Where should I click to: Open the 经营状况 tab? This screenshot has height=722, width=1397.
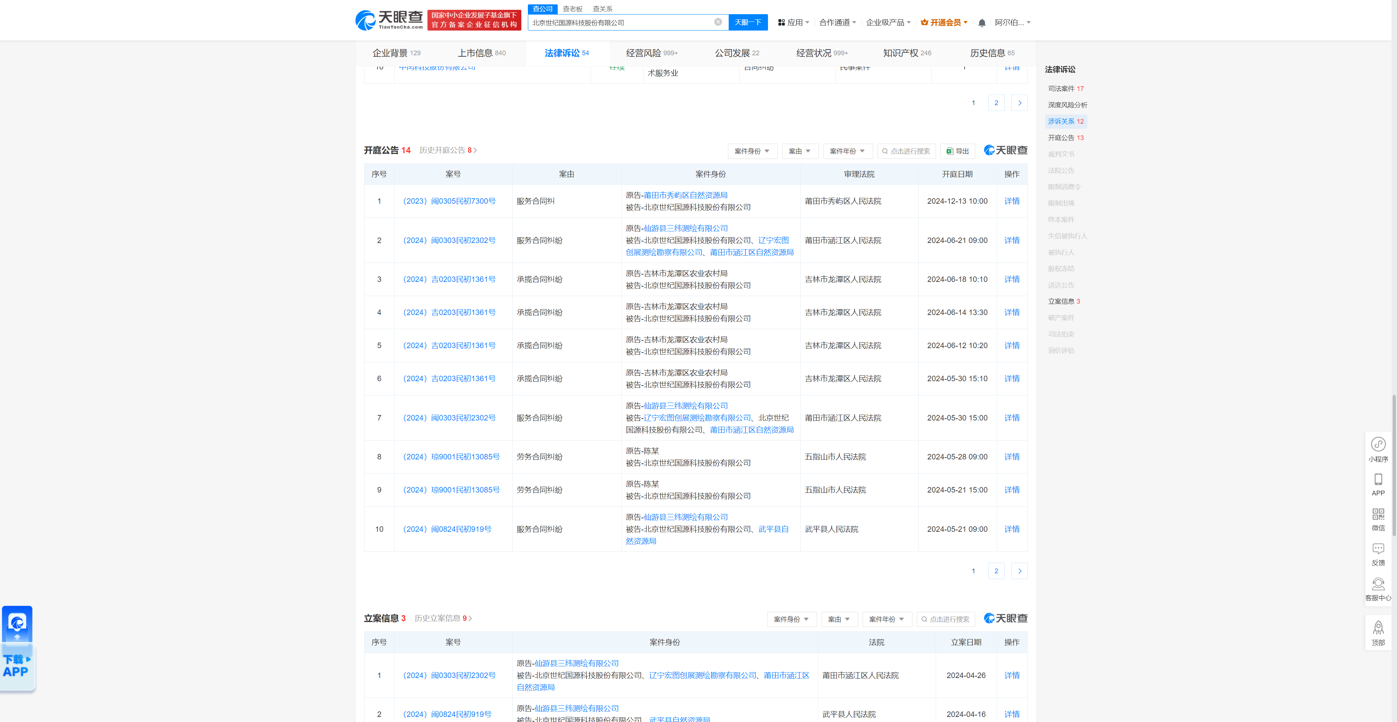click(x=822, y=53)
